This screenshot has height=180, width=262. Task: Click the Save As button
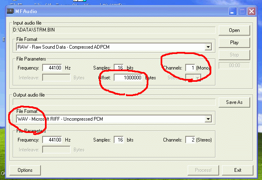[x=234, y=102]
